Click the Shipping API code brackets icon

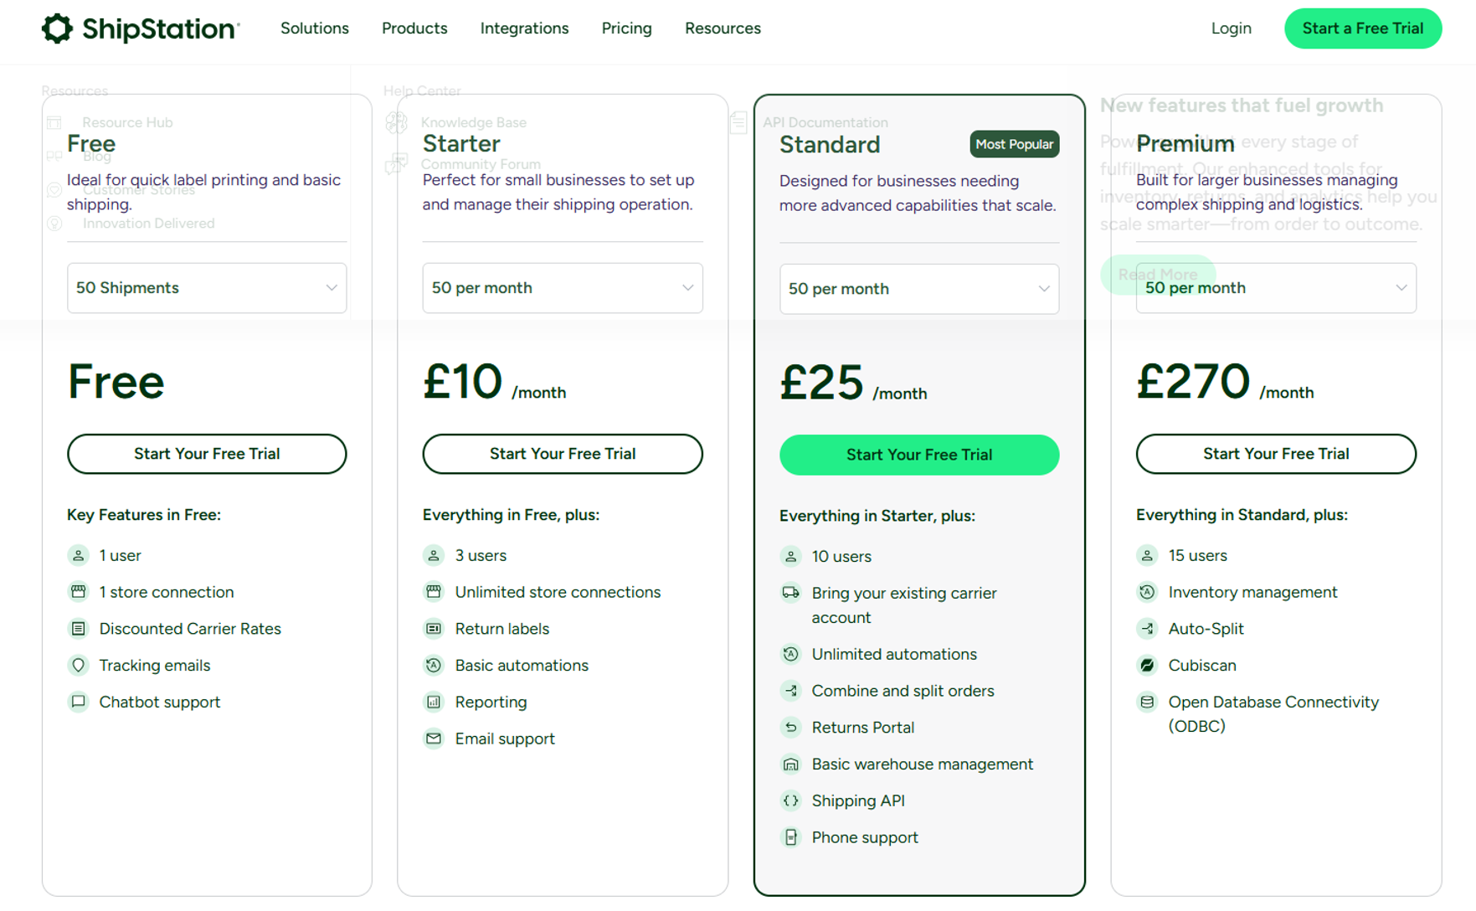pyautogui.click(x=790, y=800)
